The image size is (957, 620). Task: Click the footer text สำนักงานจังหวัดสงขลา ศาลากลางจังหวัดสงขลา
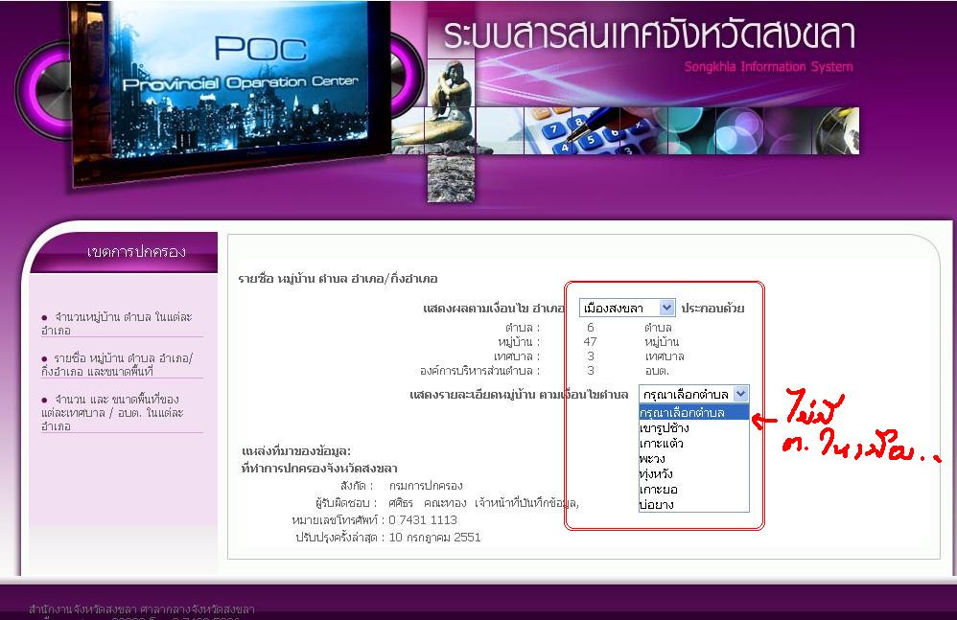[x=142, y=609]
